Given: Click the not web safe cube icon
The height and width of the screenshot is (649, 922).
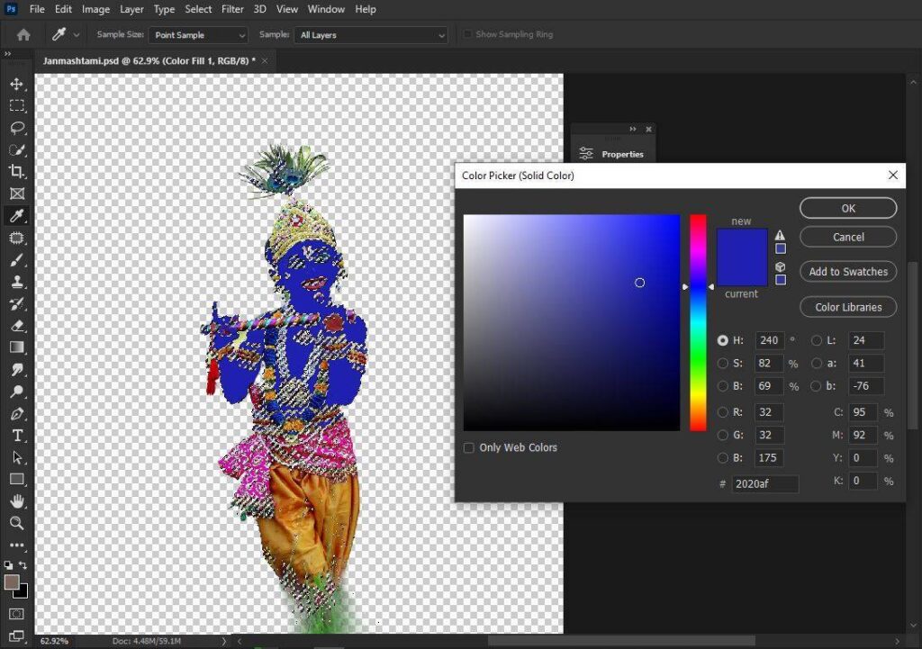Looking at the screenshot, I should pyautogui.click(x=781, y=266).
